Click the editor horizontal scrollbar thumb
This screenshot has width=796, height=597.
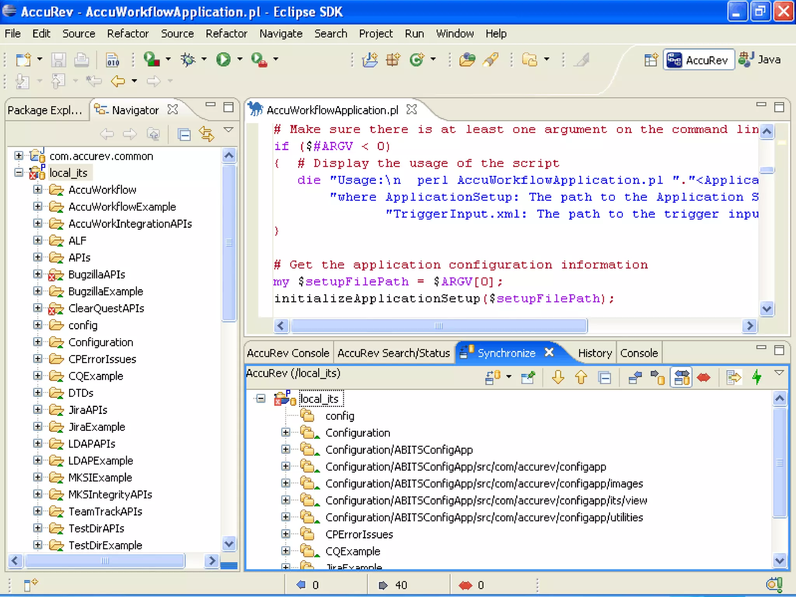[x=438, y=326]
